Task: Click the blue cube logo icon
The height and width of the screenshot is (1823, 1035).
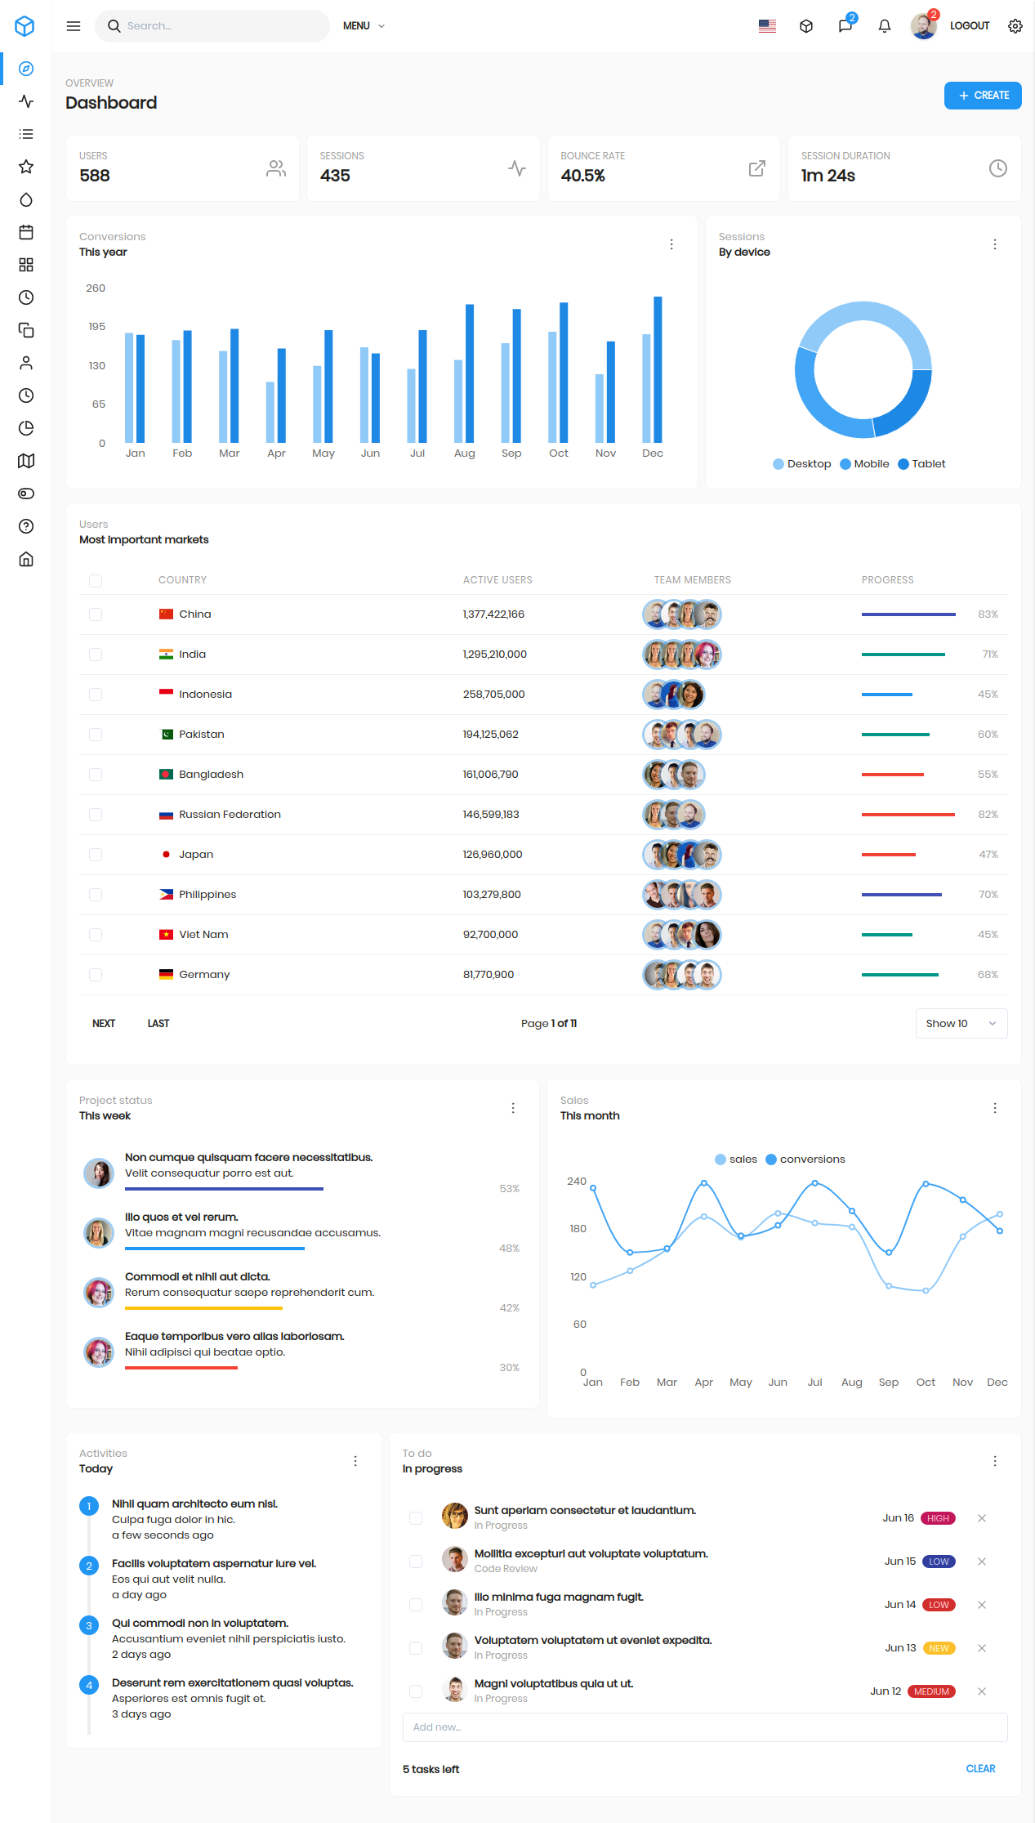Action: click(x=25, y=26)
